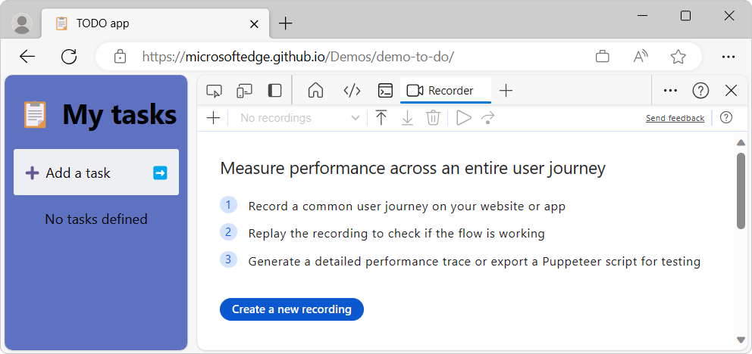Minimize the browser window

(643, 16)
